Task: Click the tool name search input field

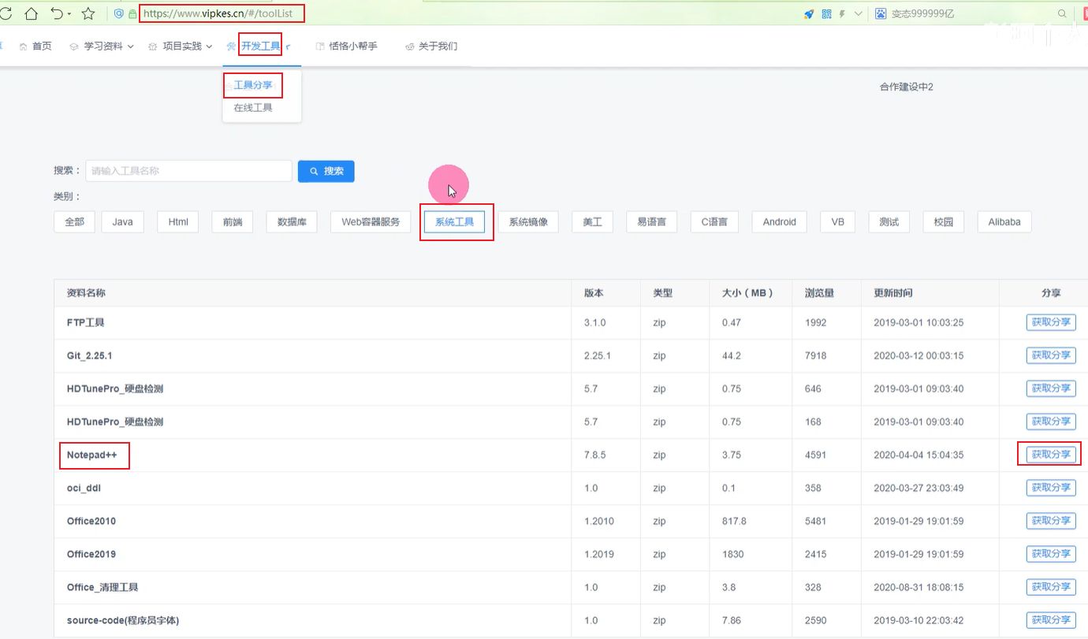Action: pos(188,171)
